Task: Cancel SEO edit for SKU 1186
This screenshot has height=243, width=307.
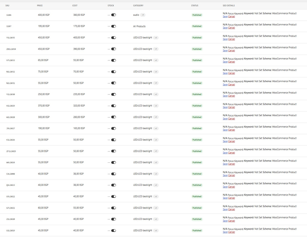Action: click(x=231, y=17)
